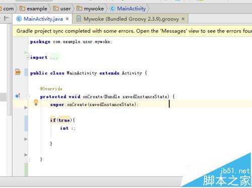
Task: Expand the folded import statements
Action: click(x=28, y=57)
